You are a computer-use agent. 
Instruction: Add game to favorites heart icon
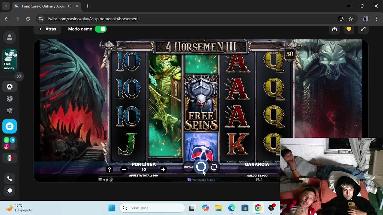pos(349,29)
